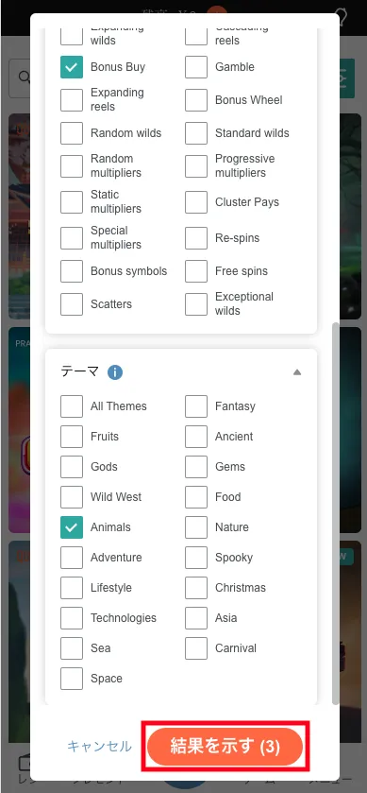The height and width of the screenshot is (793, 367).
Task: Select the Wild West theme
Action: click(72, 496)
